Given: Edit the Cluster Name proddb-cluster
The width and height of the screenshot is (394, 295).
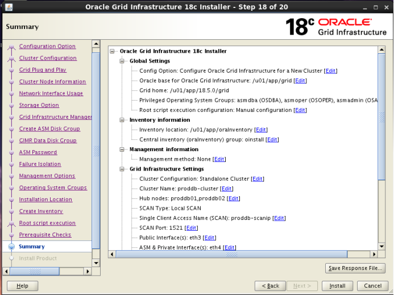Looking at the screenshot, I should pos(227,189).
